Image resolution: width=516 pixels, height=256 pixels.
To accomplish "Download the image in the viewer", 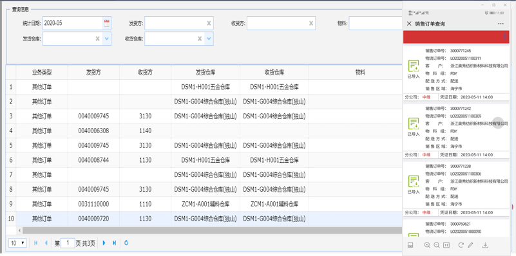I will click(485, 245).
